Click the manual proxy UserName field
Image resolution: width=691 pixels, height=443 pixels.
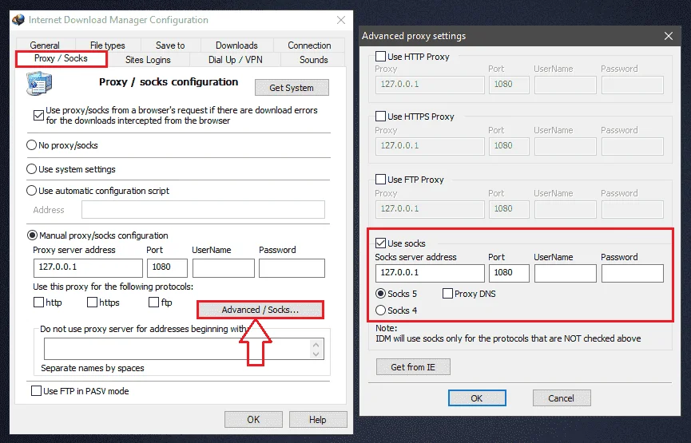coord(224,267)
